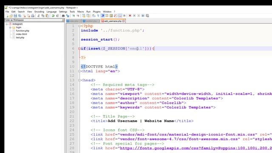
Task: Toggle the Document Map icon
Action: tap(111, 16)
